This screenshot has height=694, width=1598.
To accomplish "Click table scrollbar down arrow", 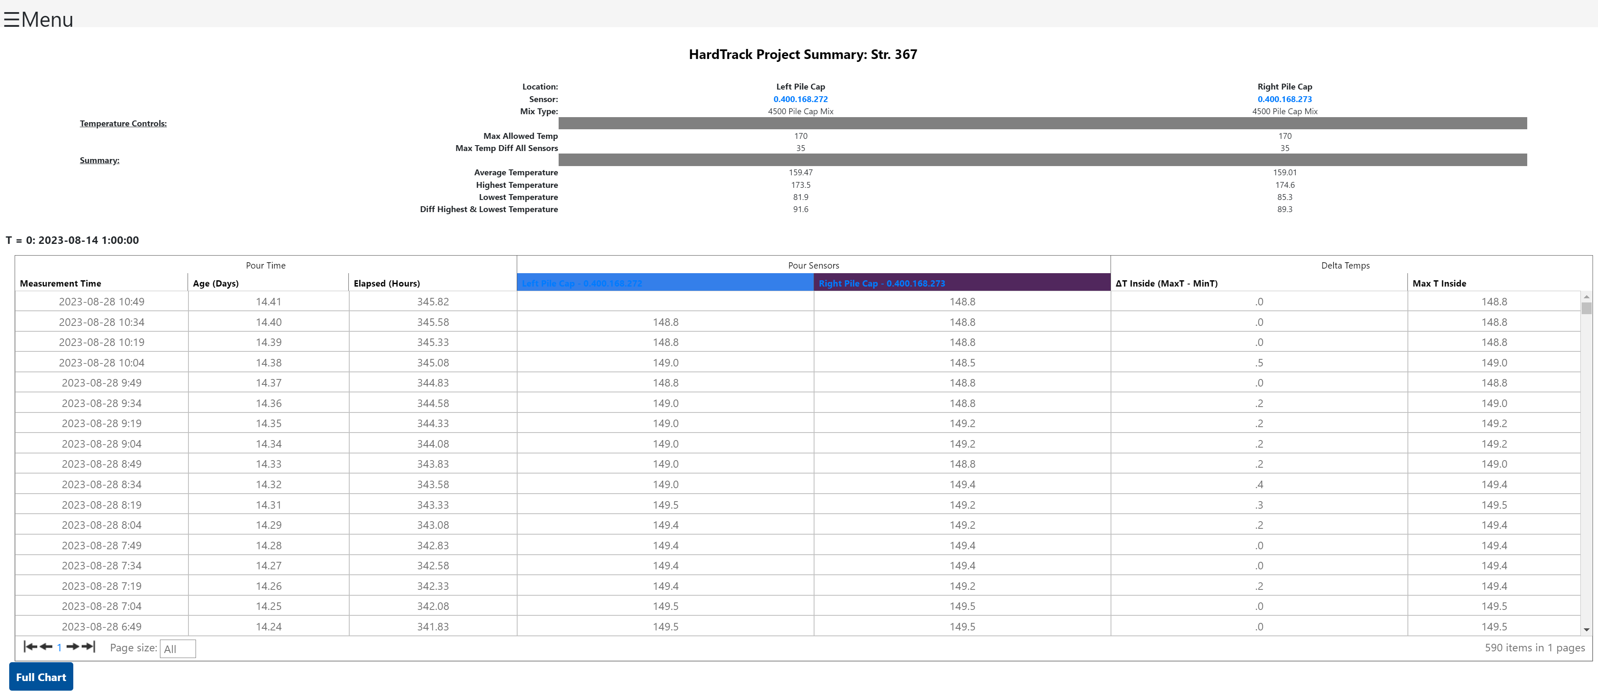I will pyautogui.click(x=1586, y=630).
